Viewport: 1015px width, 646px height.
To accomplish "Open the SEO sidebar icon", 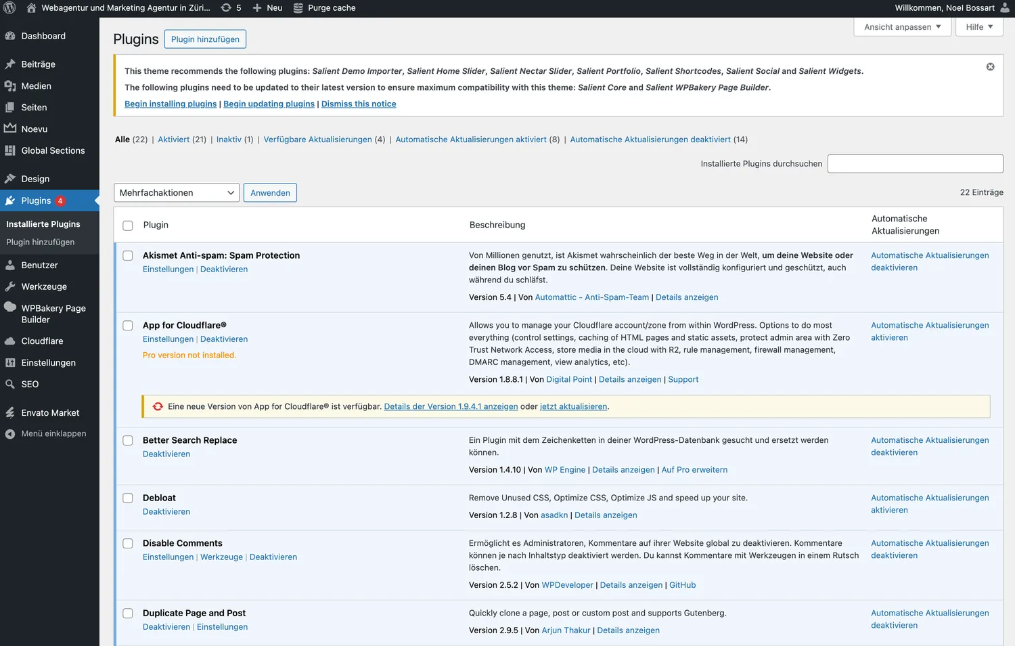I will coord(12,384).
